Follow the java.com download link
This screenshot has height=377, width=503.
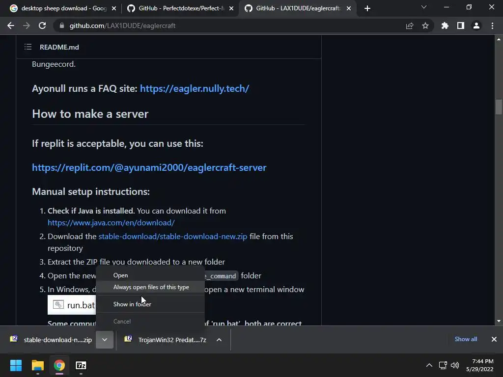(111, 222)
